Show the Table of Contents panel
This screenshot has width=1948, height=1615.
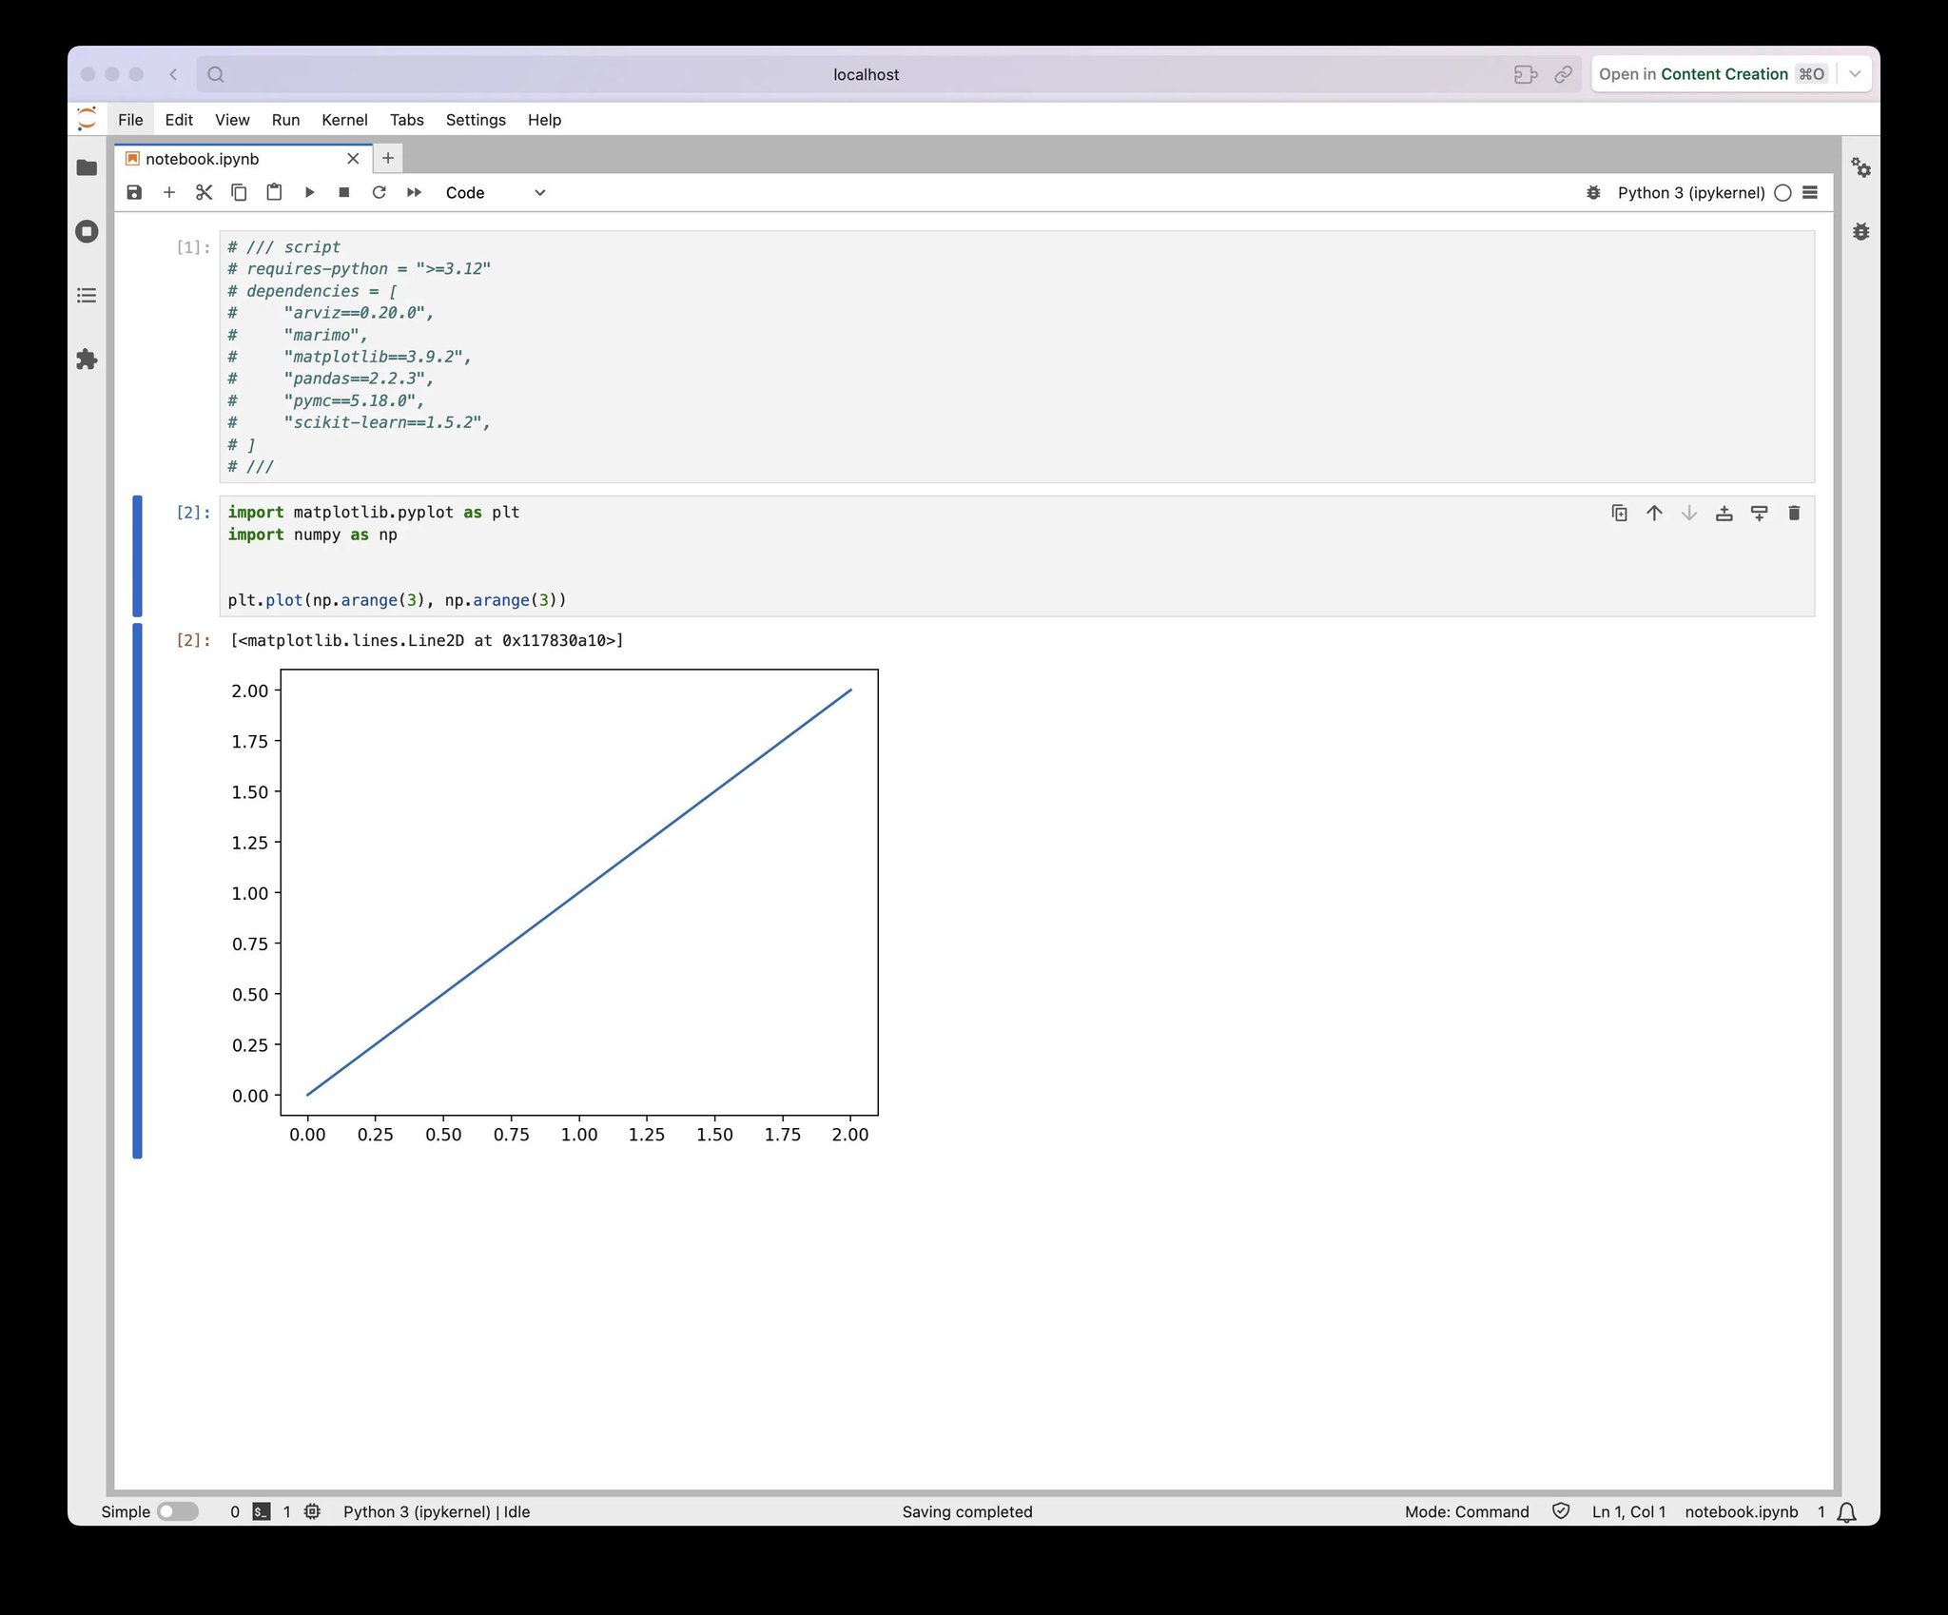87,295
